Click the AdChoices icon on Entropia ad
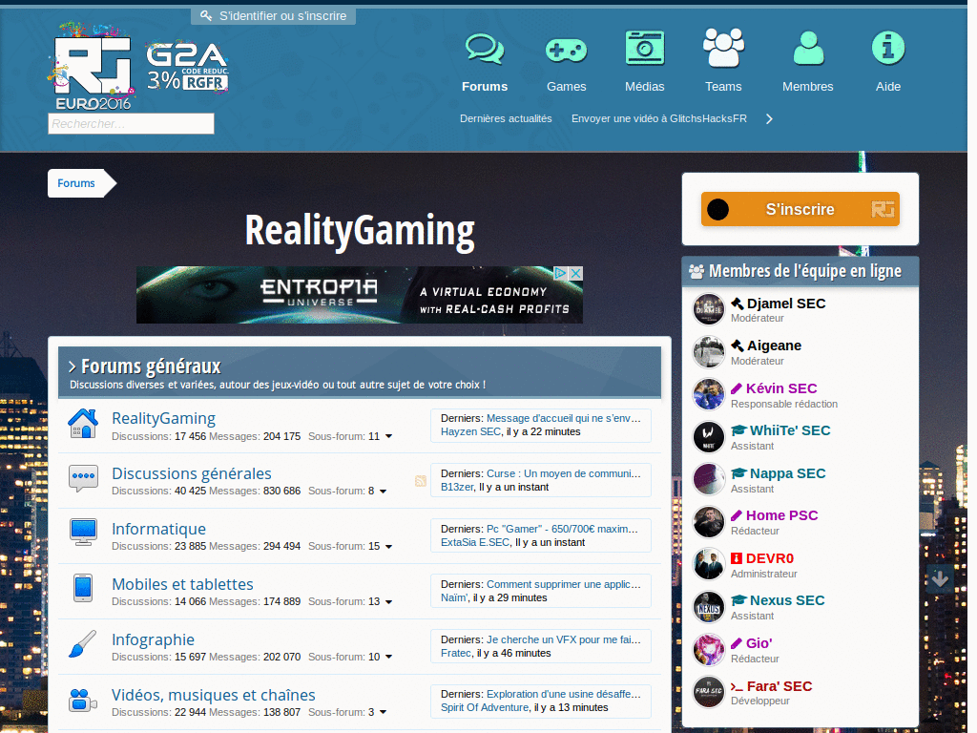Viewport: 977px width, 733px height. point(560,273)
